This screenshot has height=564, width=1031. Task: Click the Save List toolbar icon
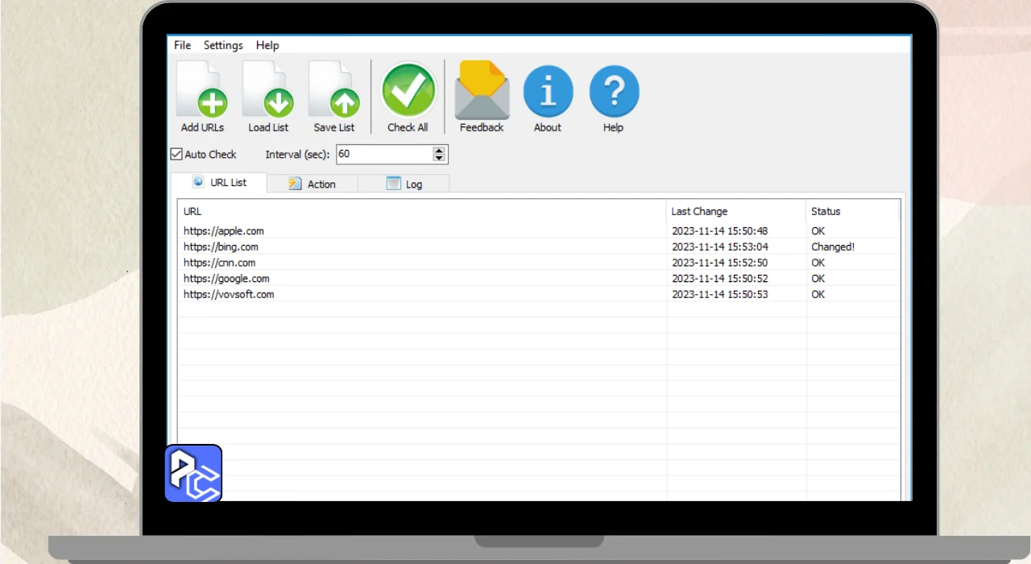point(334,97)
